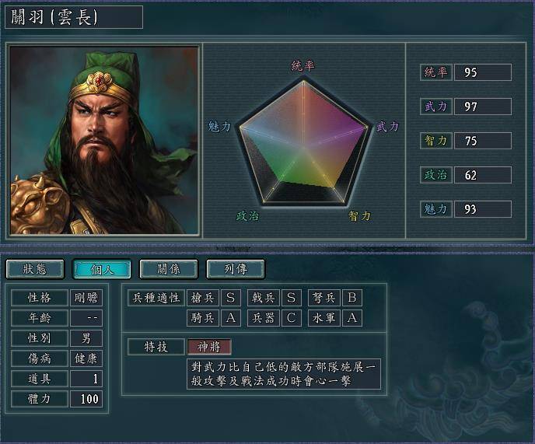
Task: Select the 神將 special skill badge
Action: pyautogui.click(x=209, y=347)
